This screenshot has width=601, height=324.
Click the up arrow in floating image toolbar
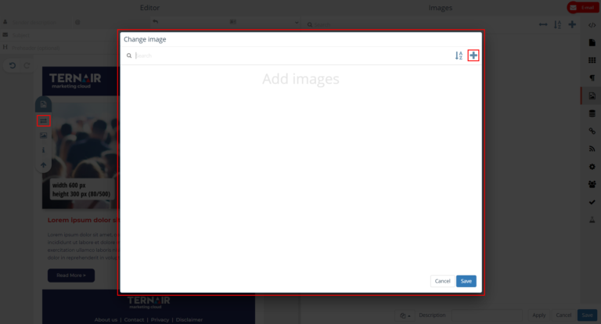[x=43, y=165]
